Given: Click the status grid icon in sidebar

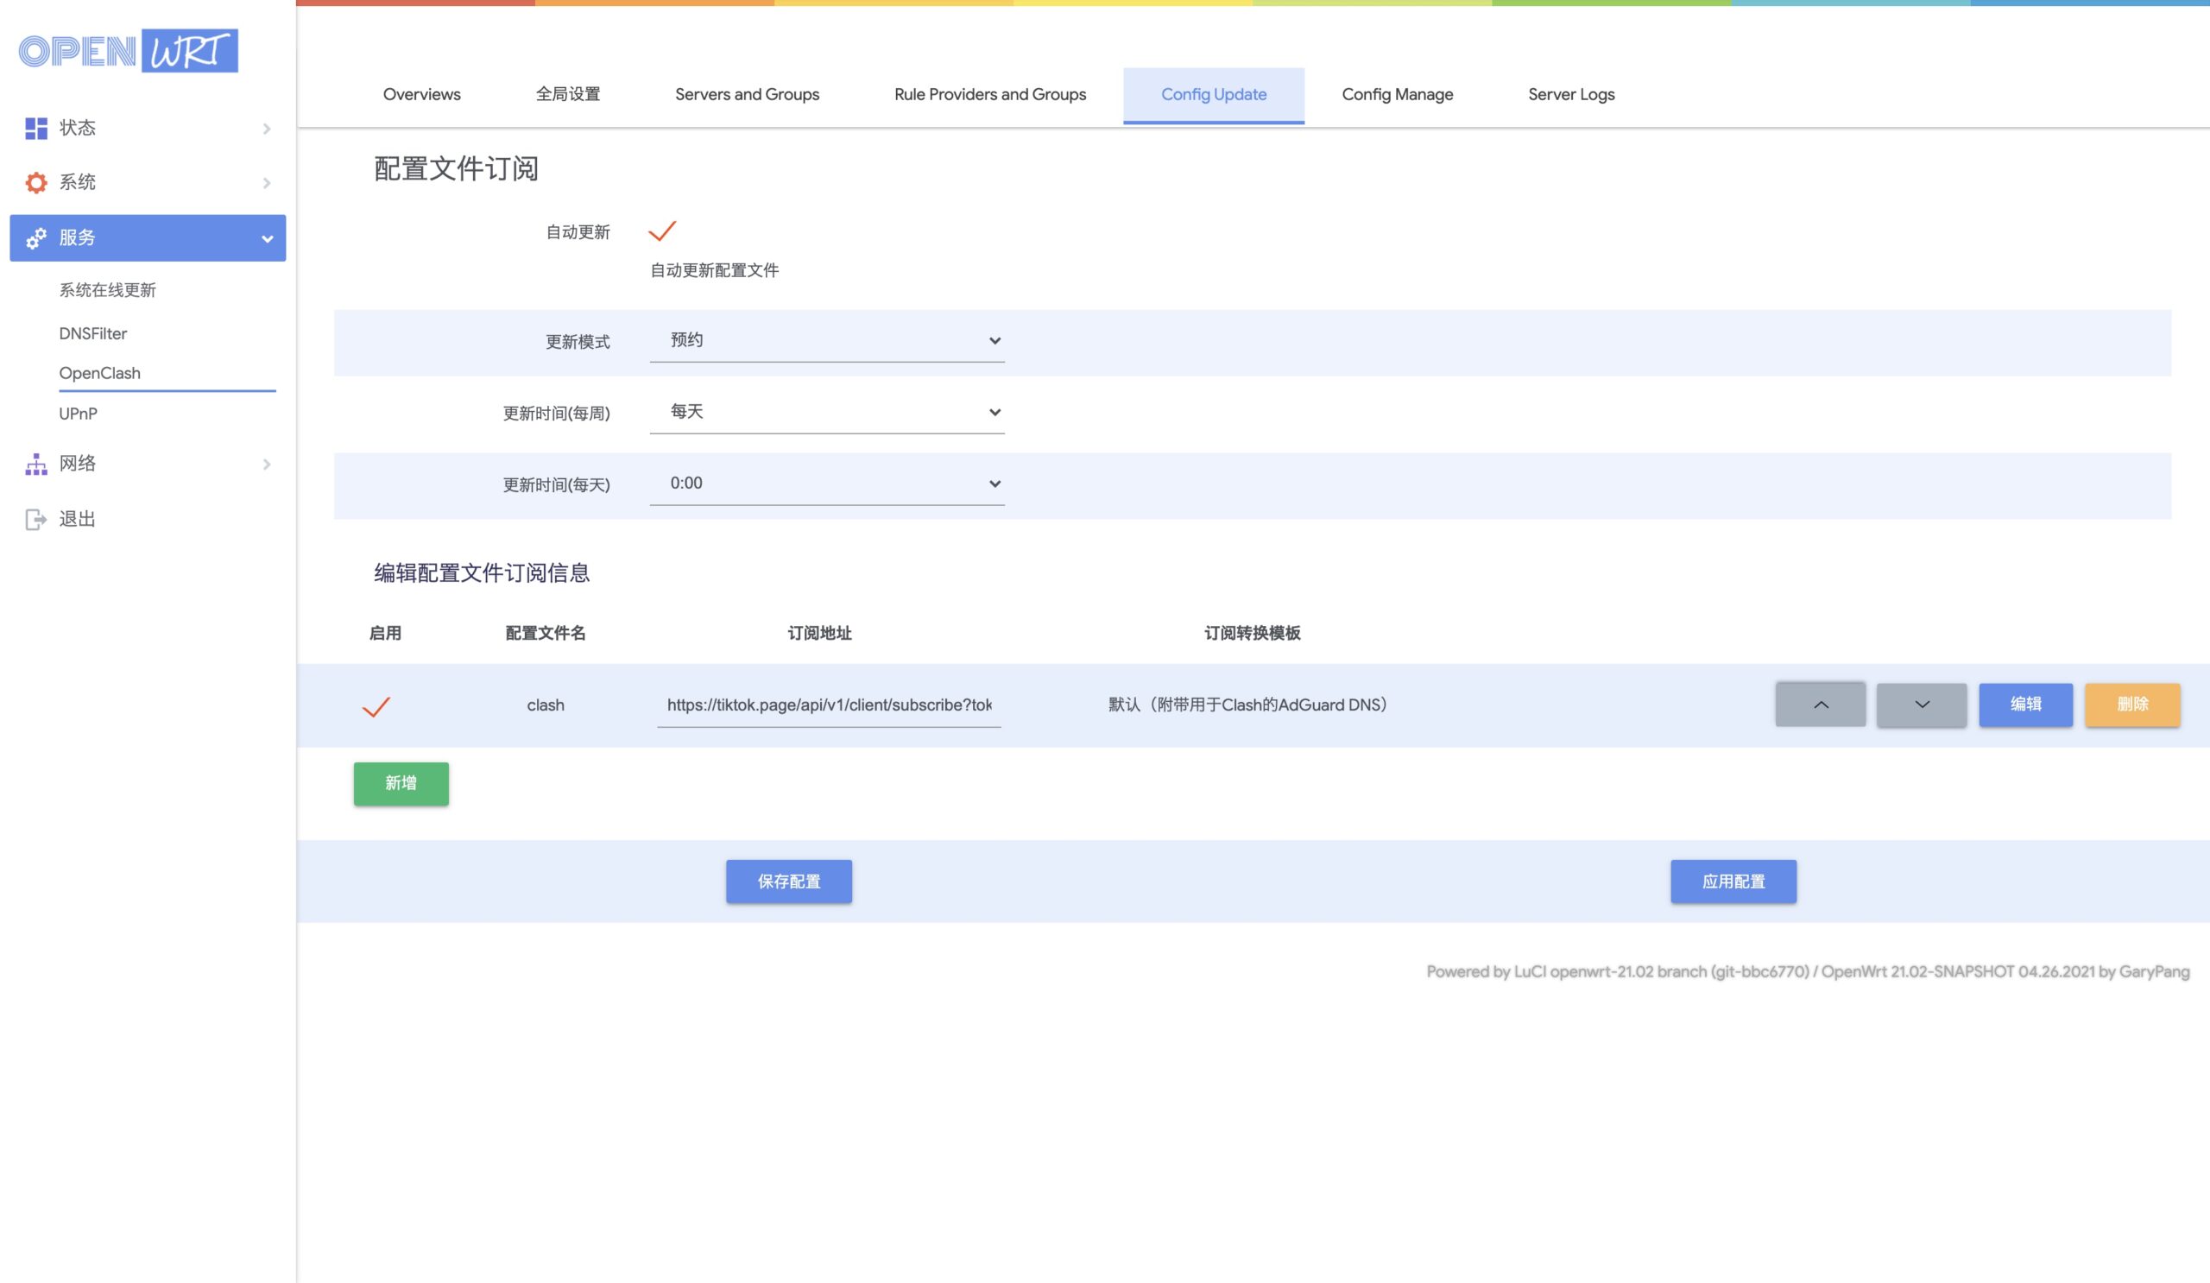Looking at the screenshot, I should [36, 128].
